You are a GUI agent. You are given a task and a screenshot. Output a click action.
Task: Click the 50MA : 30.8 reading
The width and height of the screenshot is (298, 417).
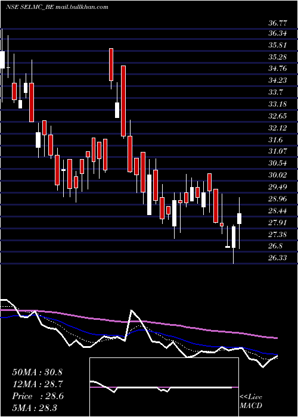(x=37, y=372)
